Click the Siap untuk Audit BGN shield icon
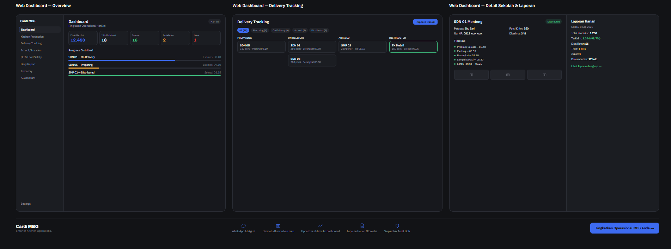The height and width of the screenshot is (249, 671). 397,226
